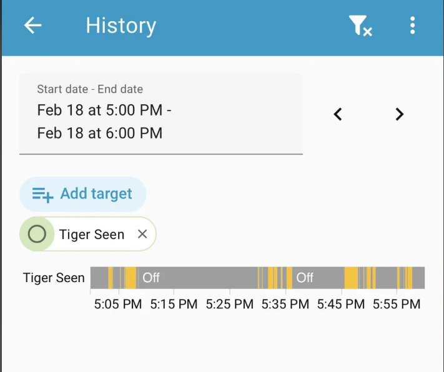Viewport: 444px width, 372px height.
Task: Go to the previous time range
Action: click(x=338, y=114)
